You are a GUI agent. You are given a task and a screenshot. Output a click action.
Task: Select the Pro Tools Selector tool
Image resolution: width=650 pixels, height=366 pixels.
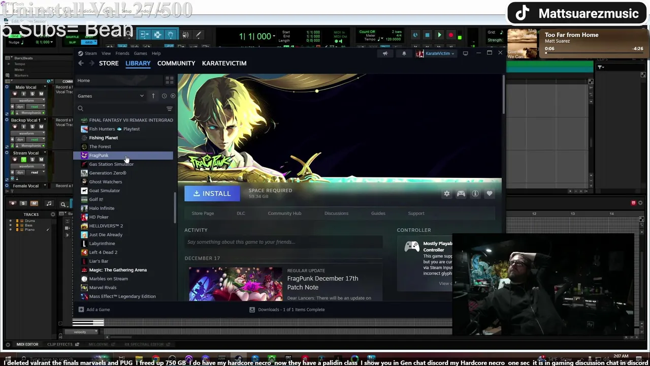point(157,35)
